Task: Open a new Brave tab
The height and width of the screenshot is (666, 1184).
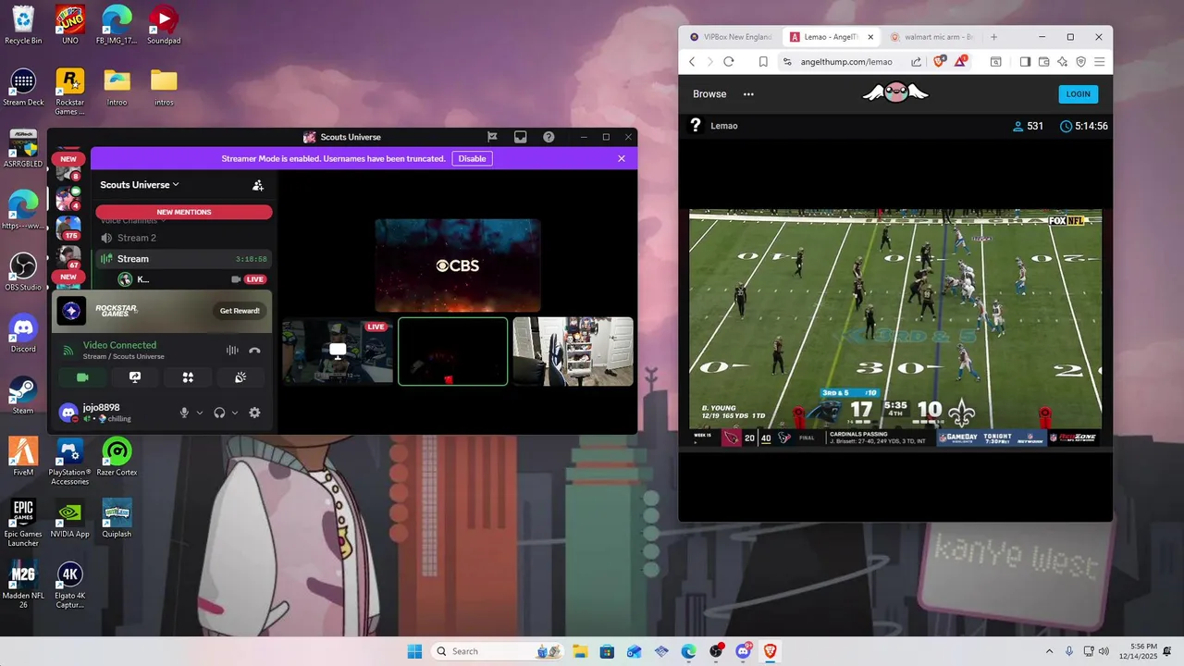Action: tap(994, 37)
